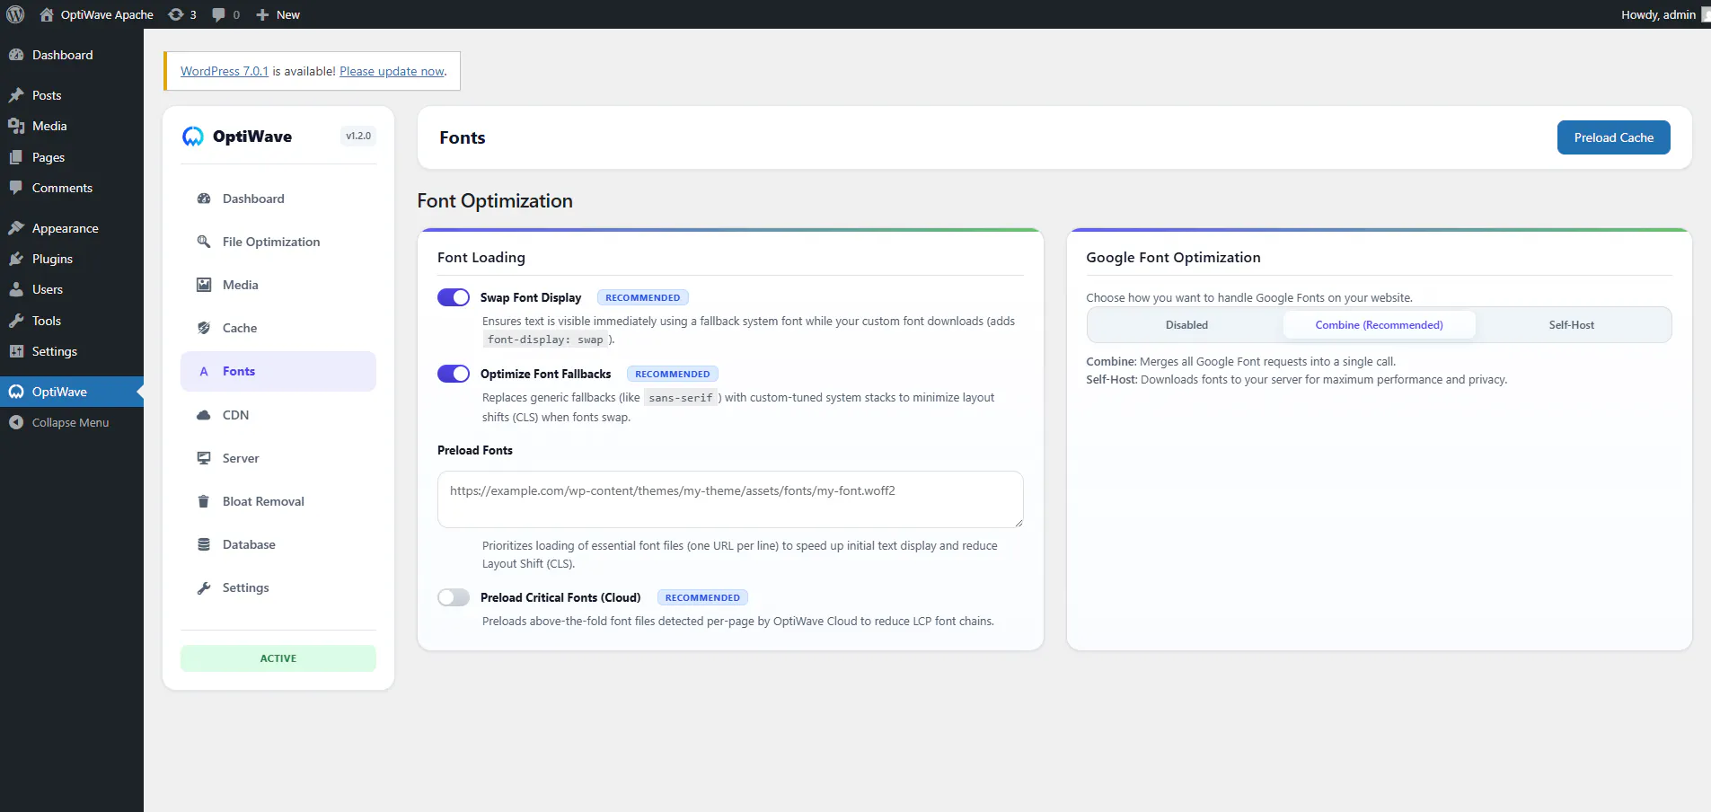Click the Database stack icon
Image resolution: width=1711 pixels, height=812 pixels.
(204, 544)
